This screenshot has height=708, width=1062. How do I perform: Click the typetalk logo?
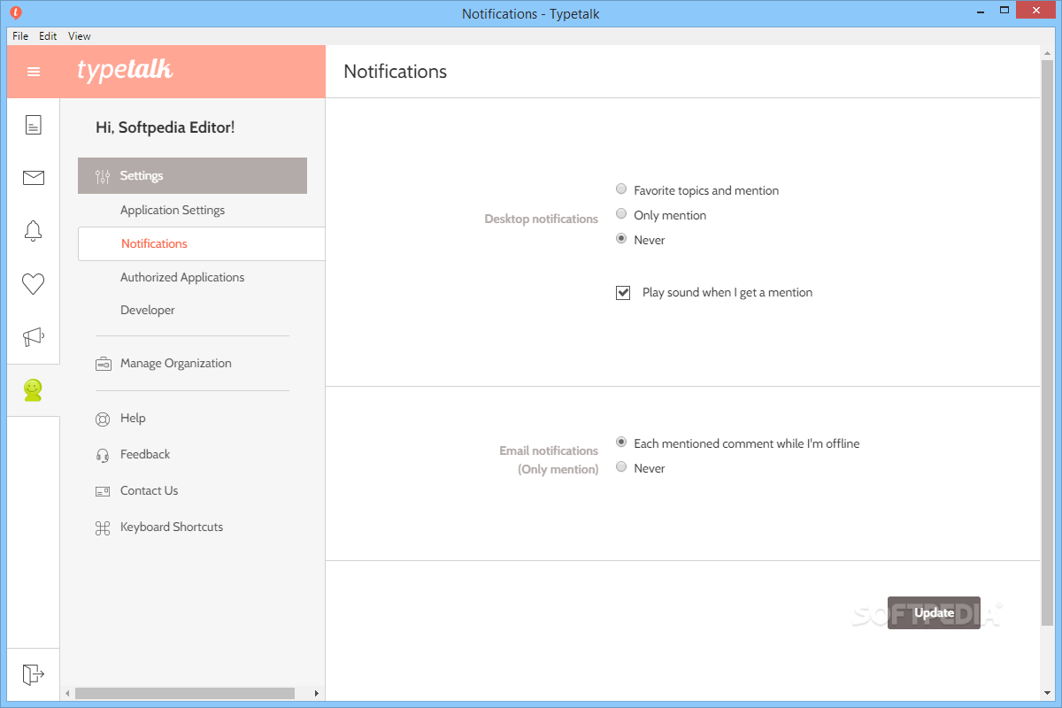click(x=125, y=70)
